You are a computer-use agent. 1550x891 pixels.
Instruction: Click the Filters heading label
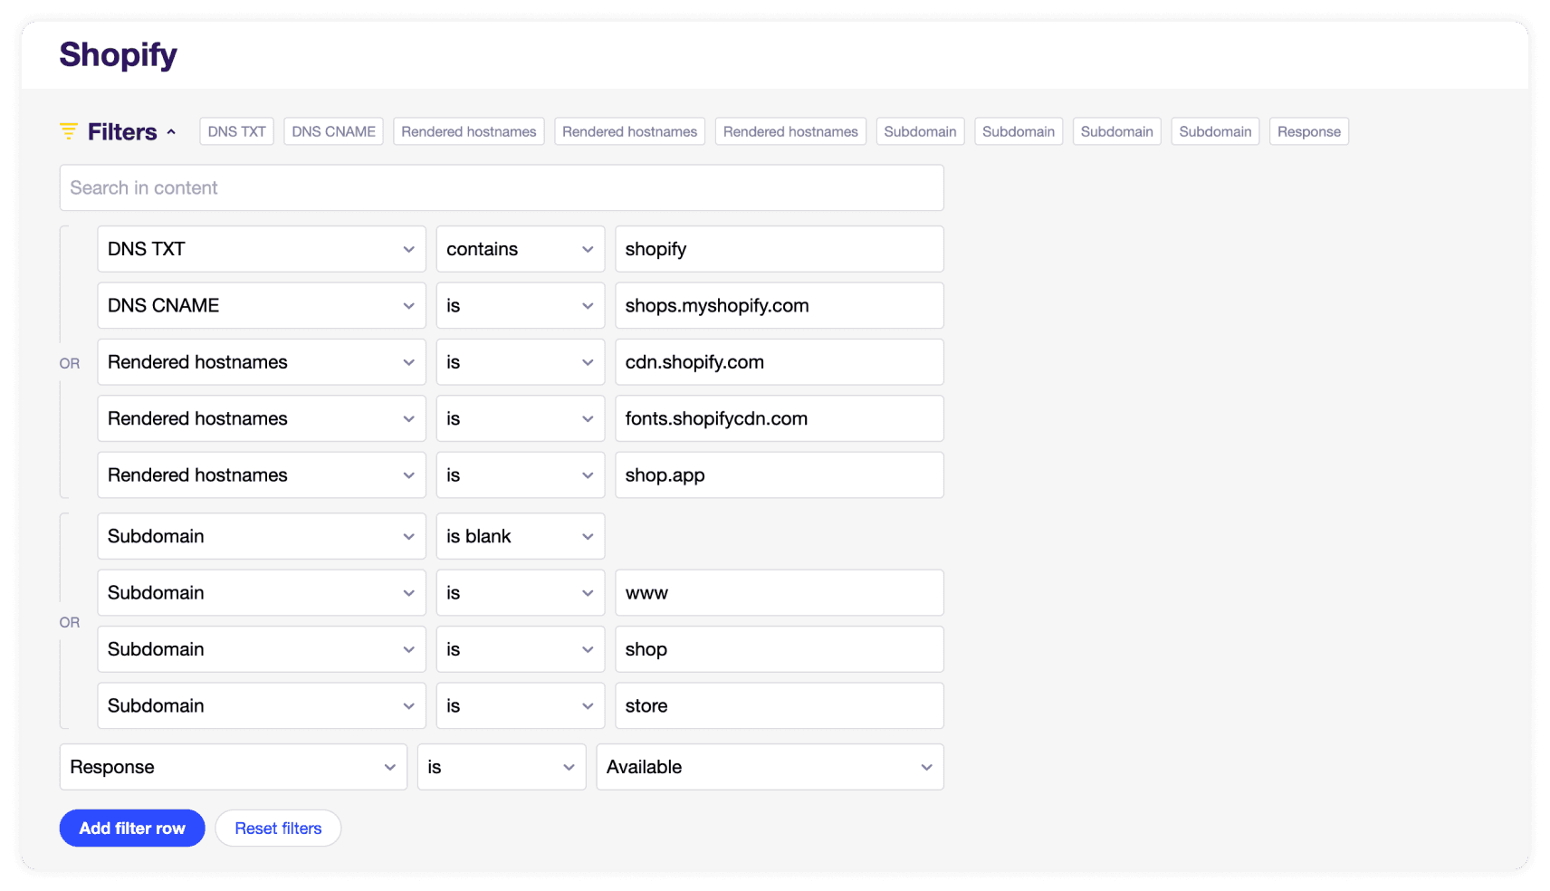pos(122,132)
